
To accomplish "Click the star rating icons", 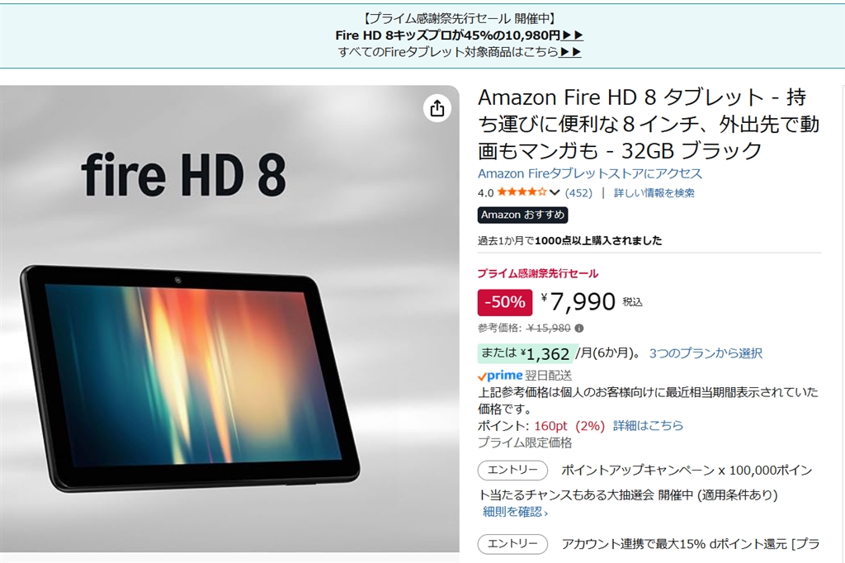I will point(522,192).
